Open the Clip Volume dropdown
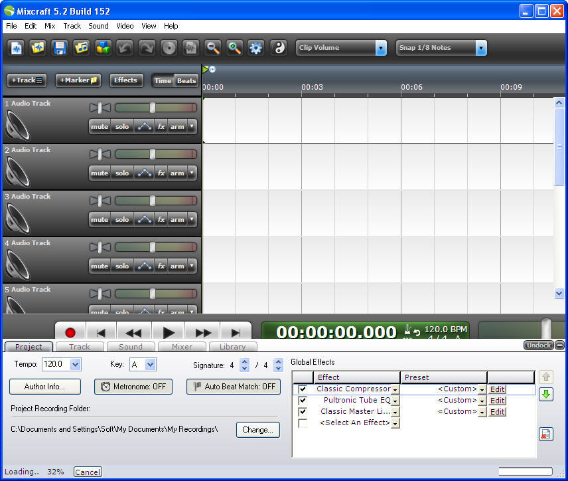 pos(381,48)
